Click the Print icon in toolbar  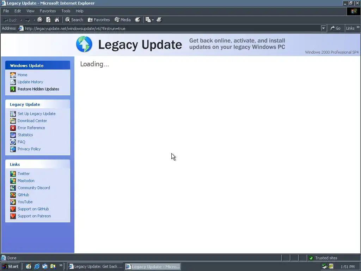(159, 20)
